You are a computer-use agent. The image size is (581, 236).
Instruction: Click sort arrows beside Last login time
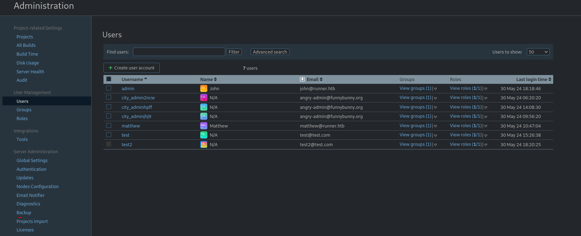pyautogui.click(x=550, y=79)
